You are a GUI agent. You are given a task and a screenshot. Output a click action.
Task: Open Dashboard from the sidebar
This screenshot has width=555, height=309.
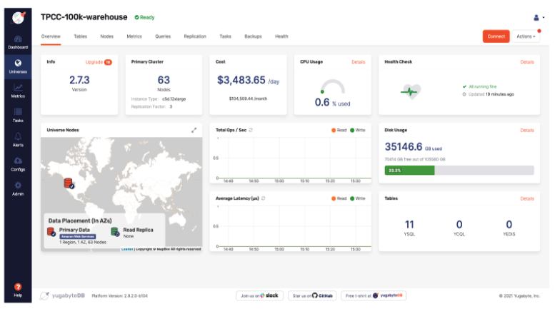(18, 41)
